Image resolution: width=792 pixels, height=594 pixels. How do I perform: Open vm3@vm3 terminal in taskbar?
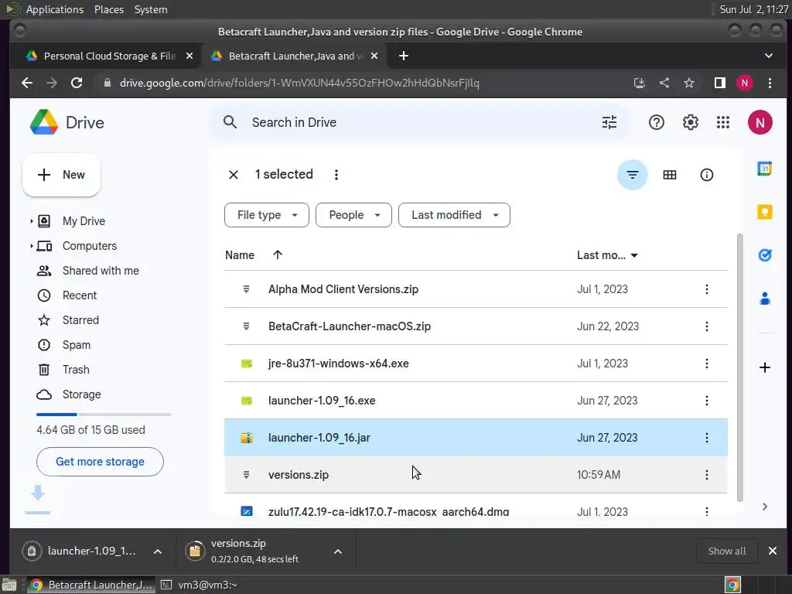coord(200,585)
